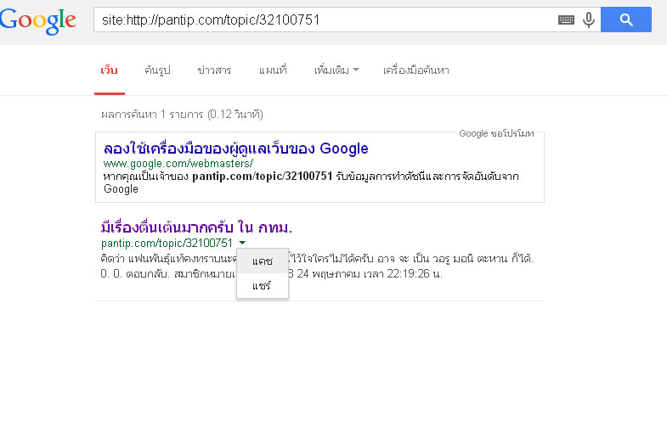Open เครื่องมือค้นหา search tools
This screenshot has height=432, width=667.
coord(416,70)
